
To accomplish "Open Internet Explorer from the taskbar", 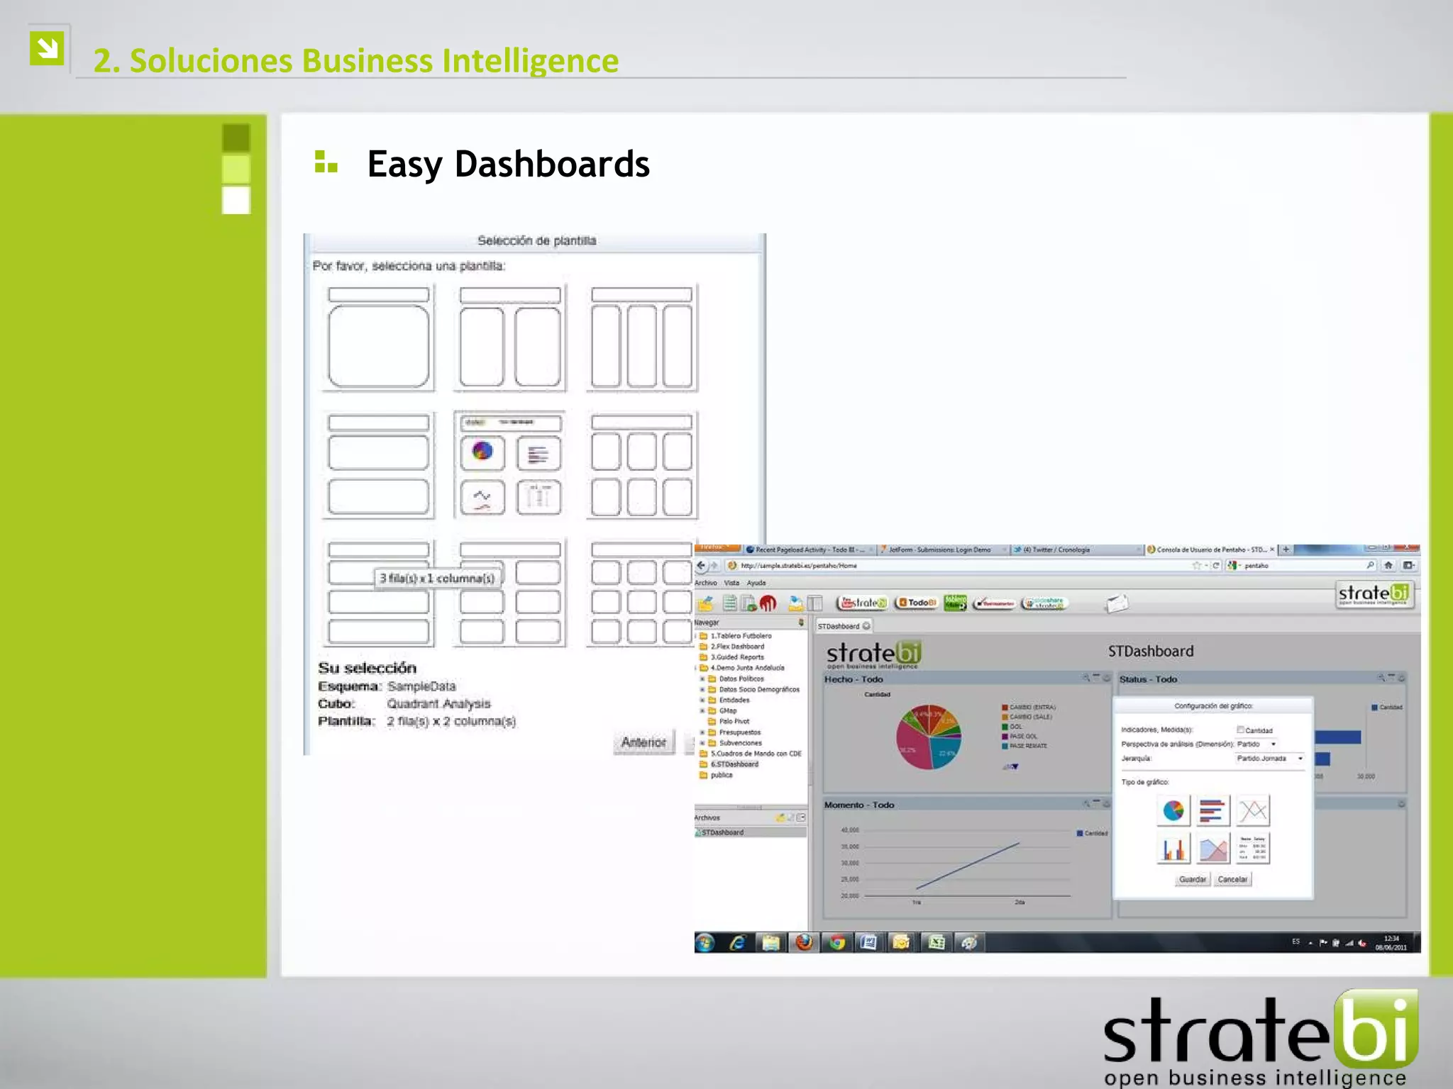I will pyautogui.click(x=738, y=942).
